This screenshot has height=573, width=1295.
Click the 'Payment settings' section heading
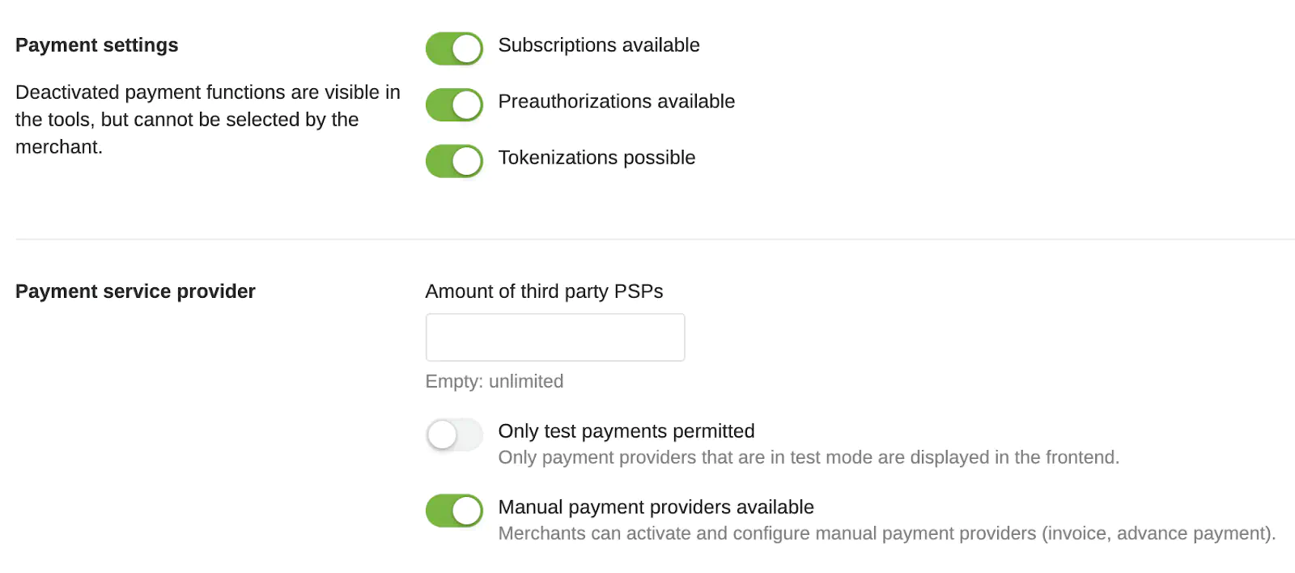[x=97, y=45]
